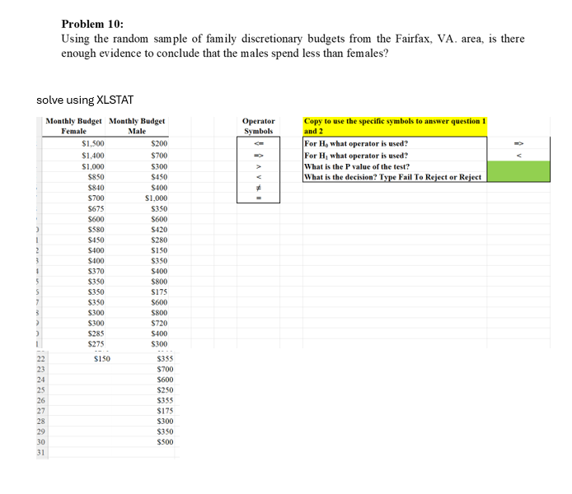Select the ≠ symbol in Operator Symbols box

click(258, 188)
